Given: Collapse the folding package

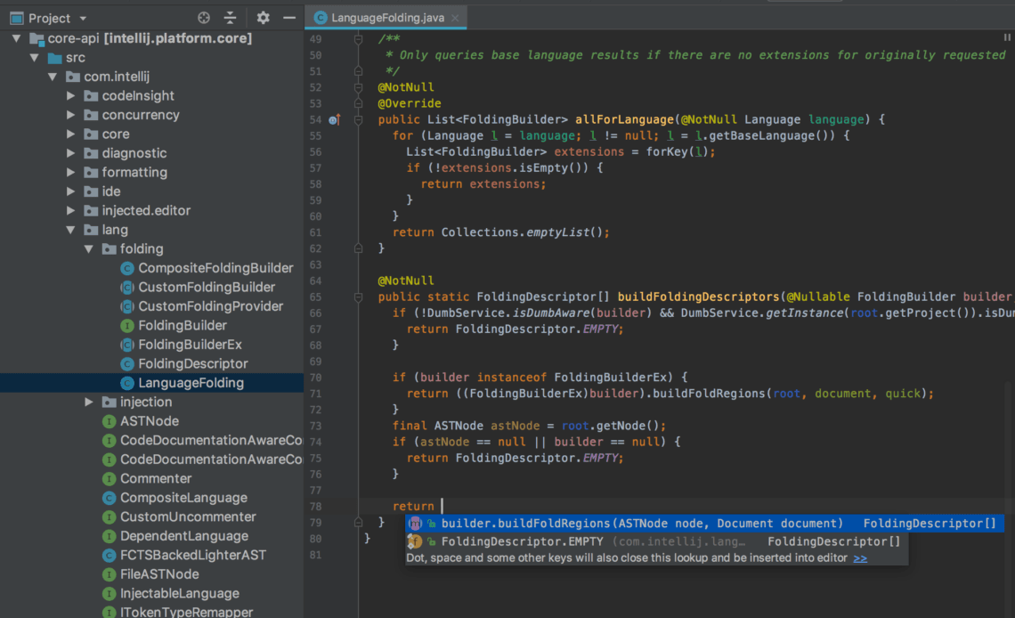Looking at the screenshot, I should coord(89,249).
